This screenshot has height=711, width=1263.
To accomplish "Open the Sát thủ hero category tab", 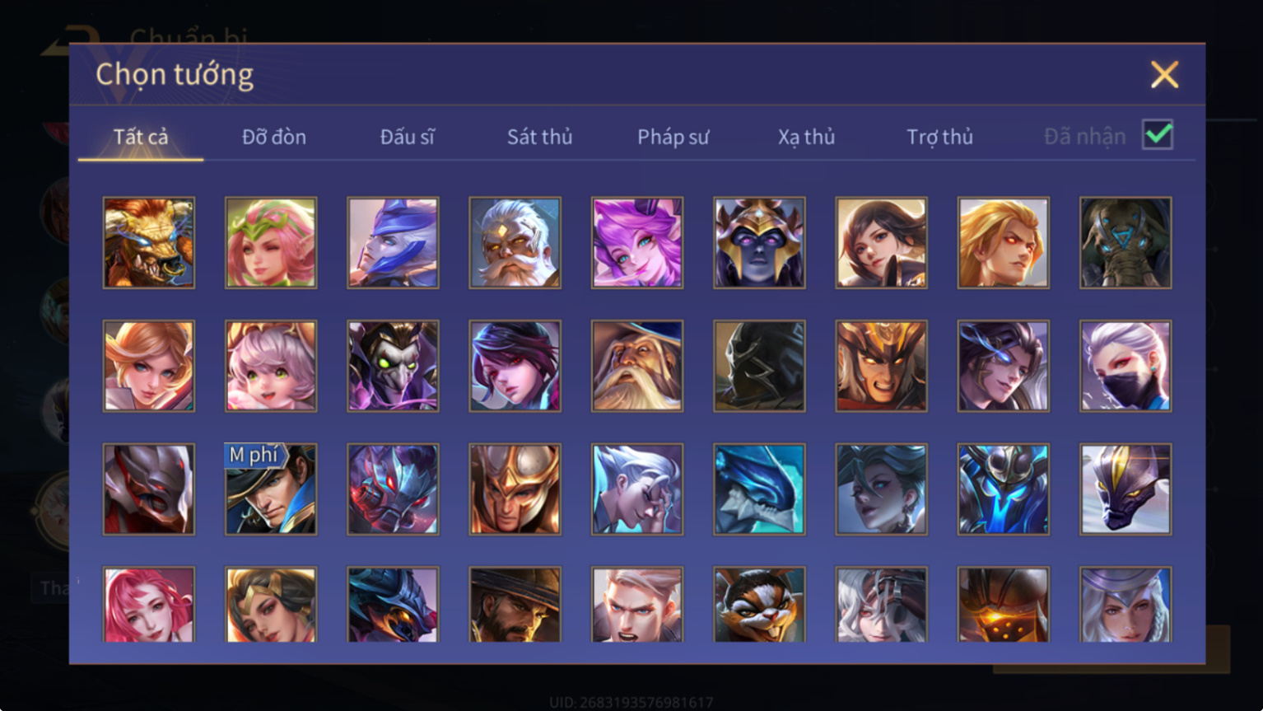I will [x=539, y=137].
